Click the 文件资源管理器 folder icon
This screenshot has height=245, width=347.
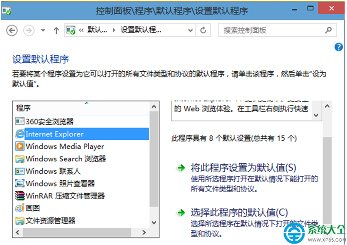19,221
